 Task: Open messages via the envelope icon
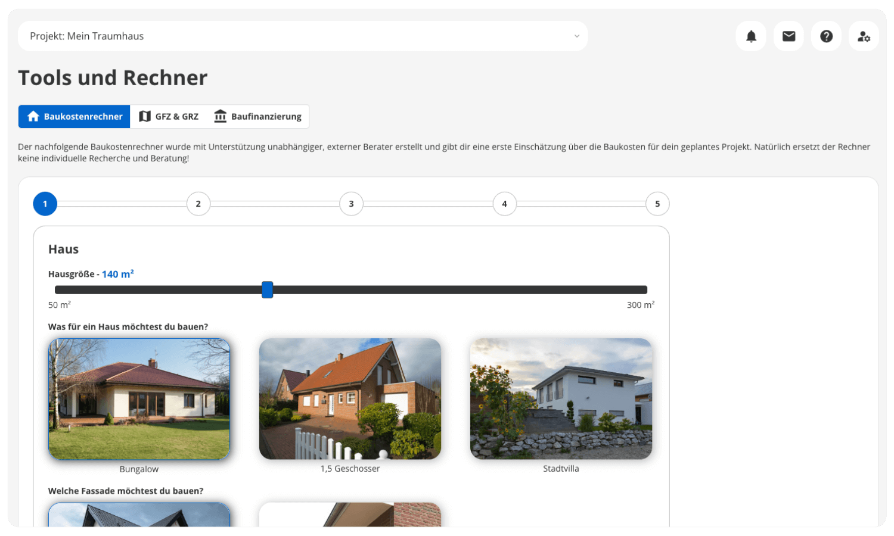[x=789, y=36]
